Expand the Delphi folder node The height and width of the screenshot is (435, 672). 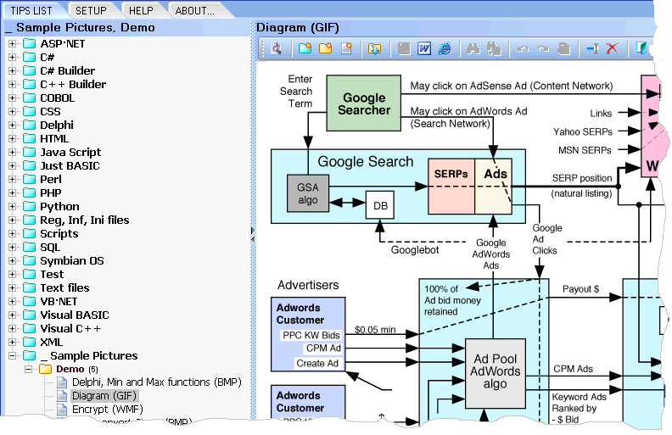tap(13, 125)
